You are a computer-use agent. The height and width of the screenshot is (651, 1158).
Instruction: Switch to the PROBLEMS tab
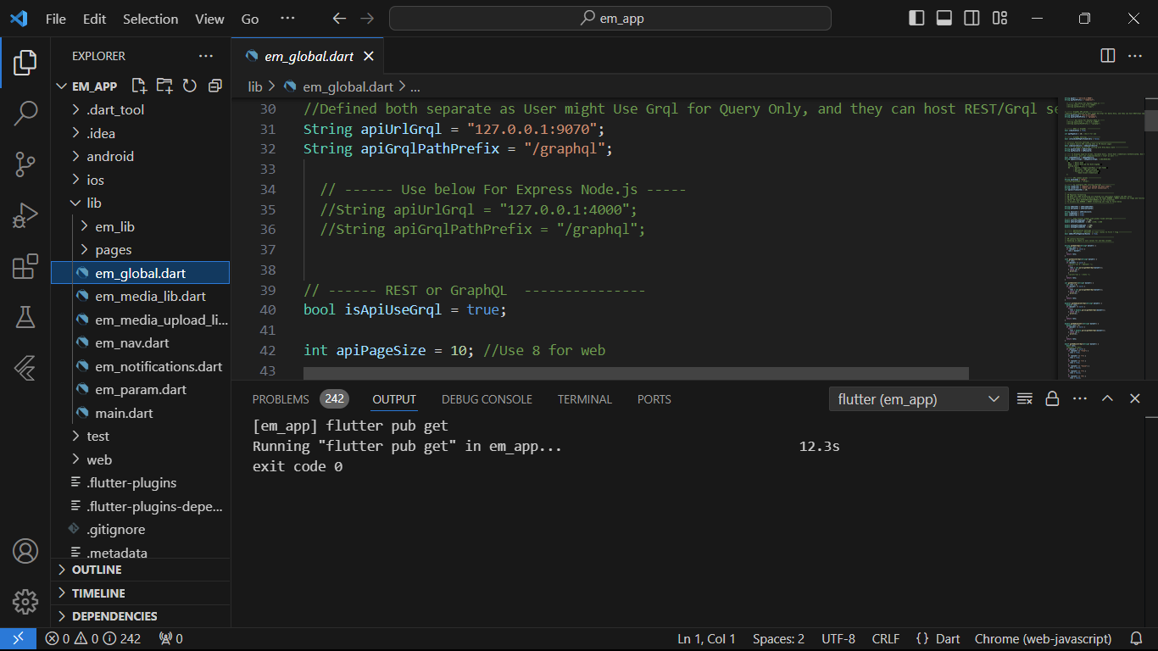click(x=300, y=399)
